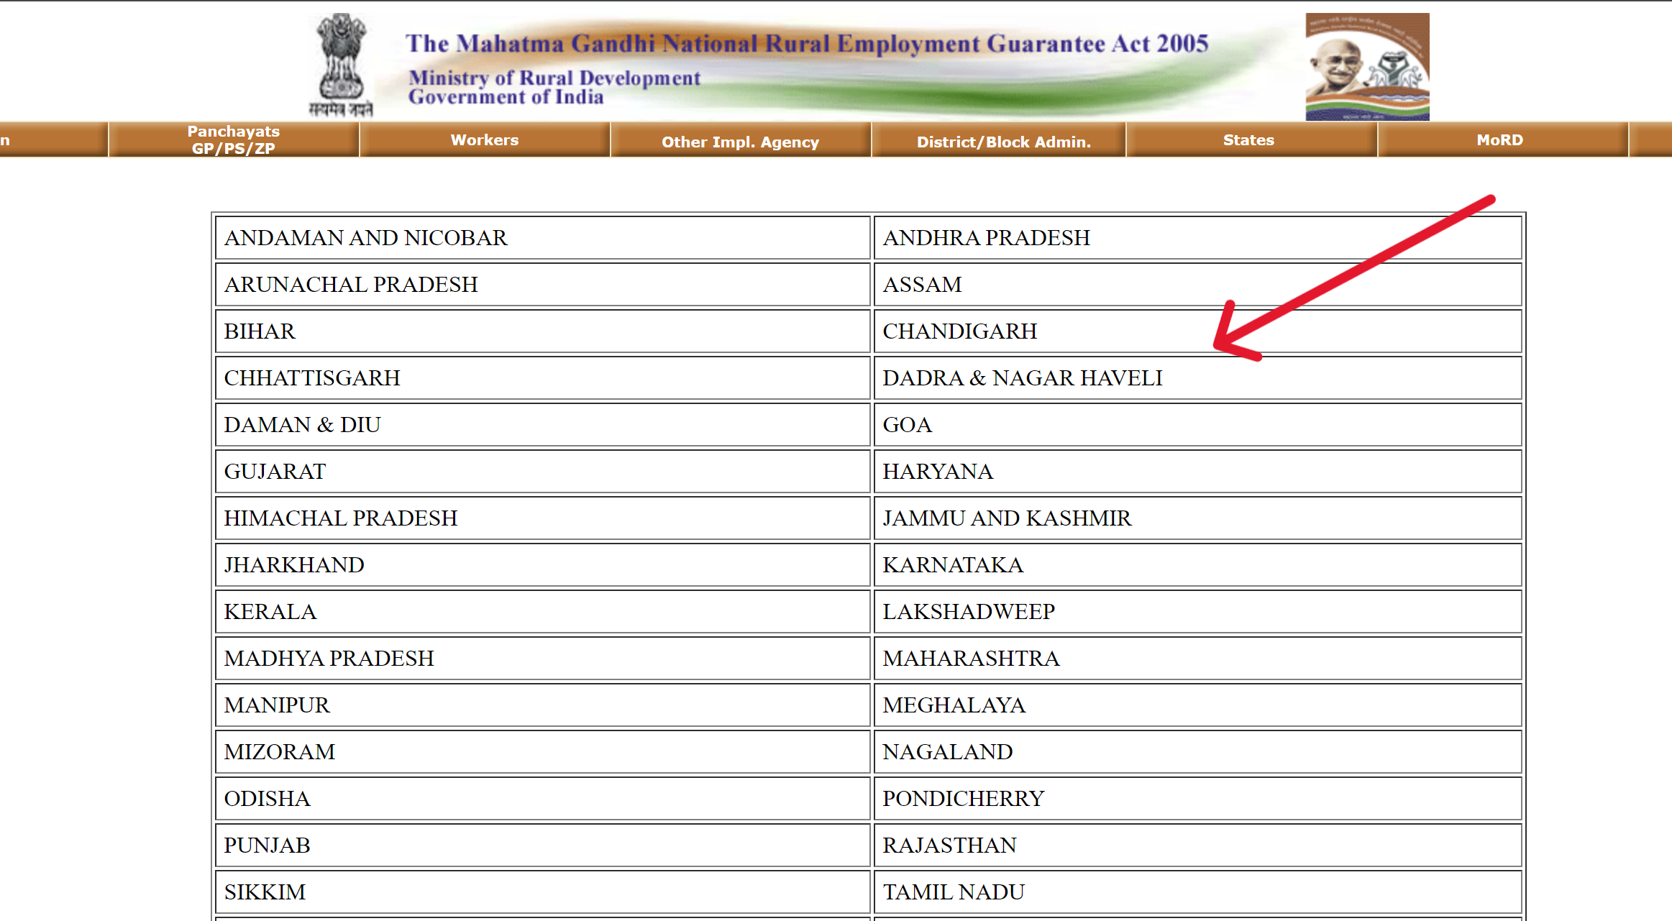Pick LAKSHADWEEP in the table
1672x921 pixels.
pos(969,612)
